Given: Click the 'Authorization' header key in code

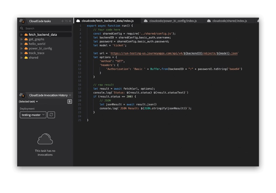Looking at the screenshot, I should [117, 69].
